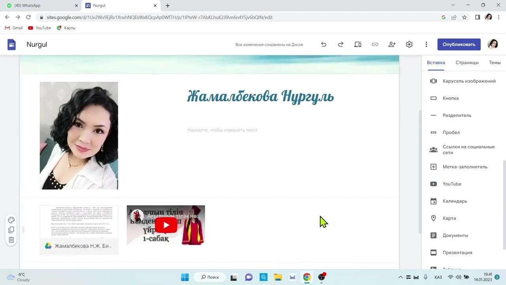
Task: Insert a placeholder (Метка-заполнитель)
Action: (x=463, y=167)
